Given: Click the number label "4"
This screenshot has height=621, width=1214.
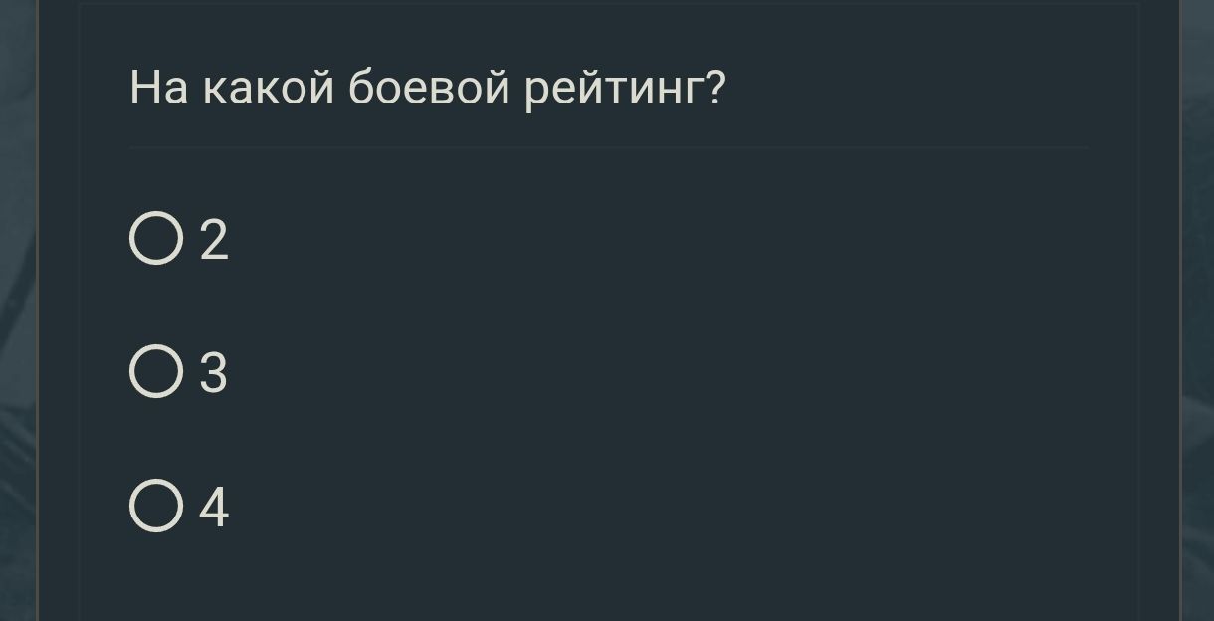Looking at the screenshot, I should (214, 507).
